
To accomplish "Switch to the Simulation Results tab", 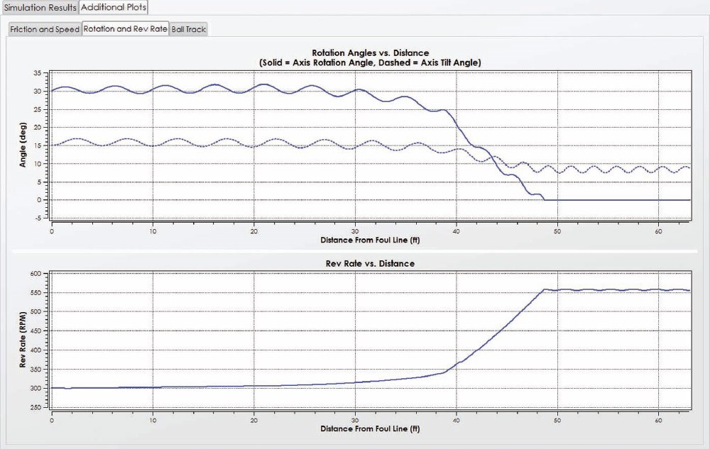I will coord(39,6).
